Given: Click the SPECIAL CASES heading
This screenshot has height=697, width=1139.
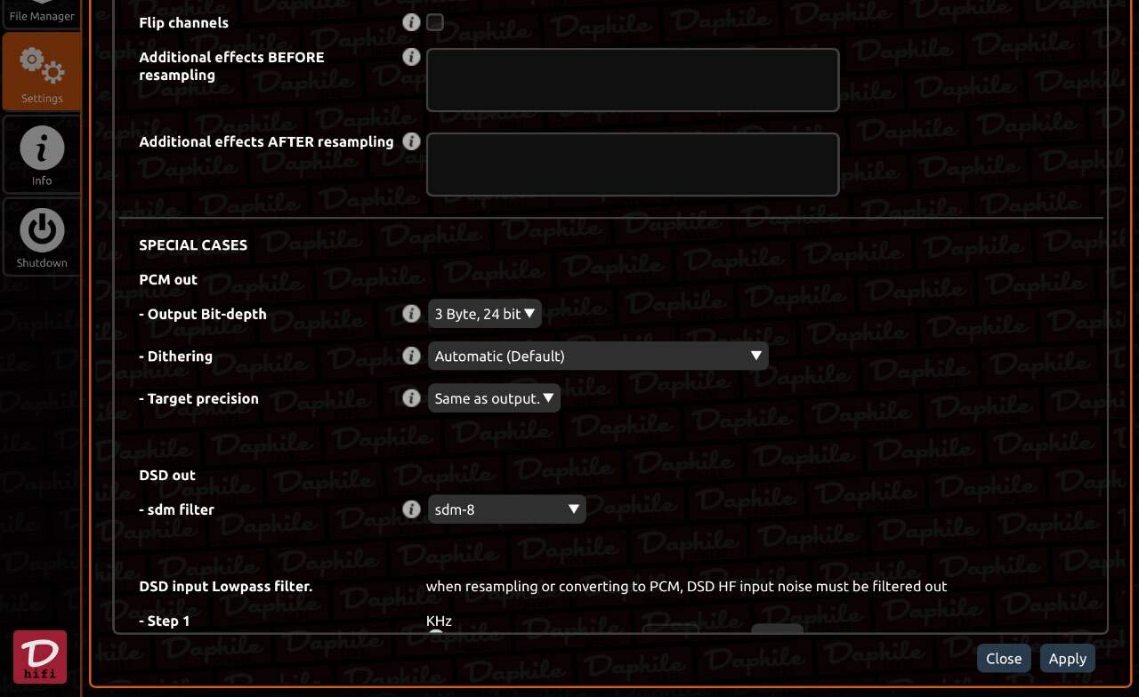Looking at the screenshot, I should [193, 244].
